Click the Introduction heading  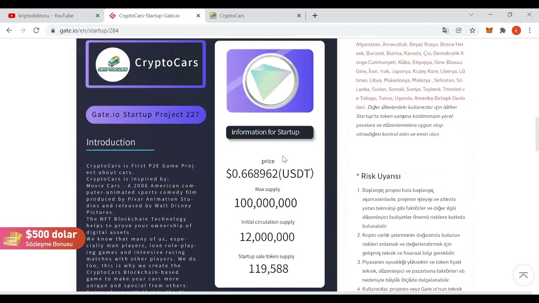click(111, 142)
